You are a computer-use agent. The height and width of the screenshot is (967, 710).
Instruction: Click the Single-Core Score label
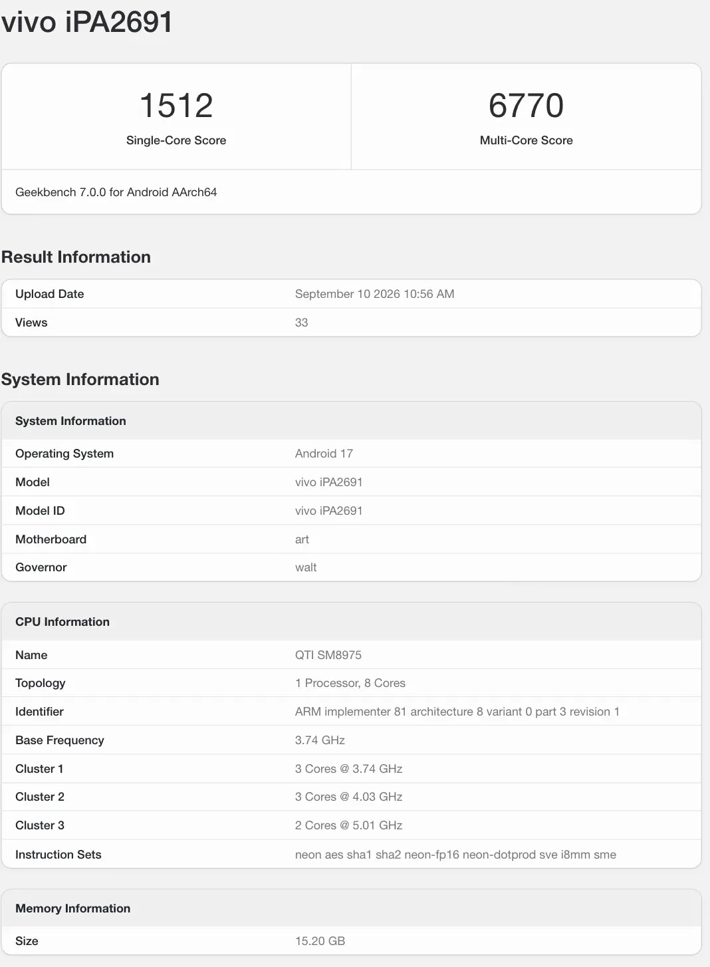pyautogui.click(x=176, y=140)
